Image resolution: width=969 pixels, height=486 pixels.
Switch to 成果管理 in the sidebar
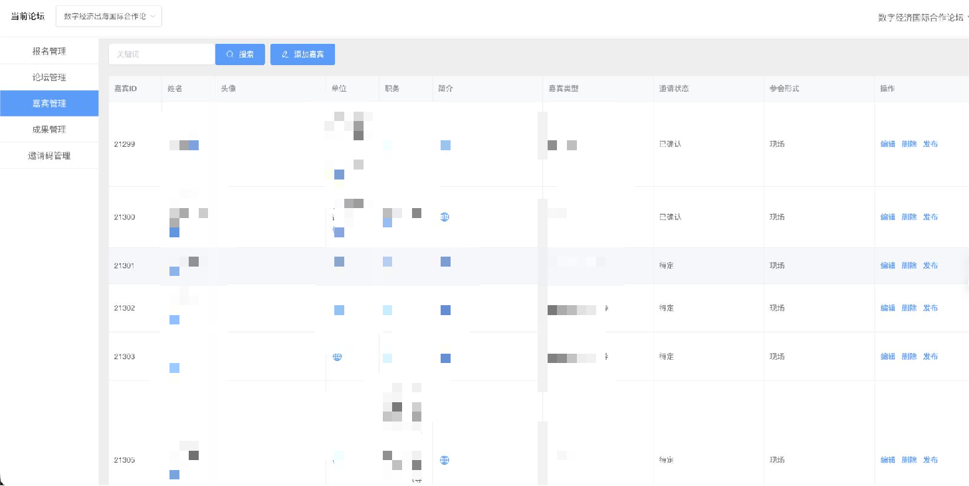[x=49, y=130]
